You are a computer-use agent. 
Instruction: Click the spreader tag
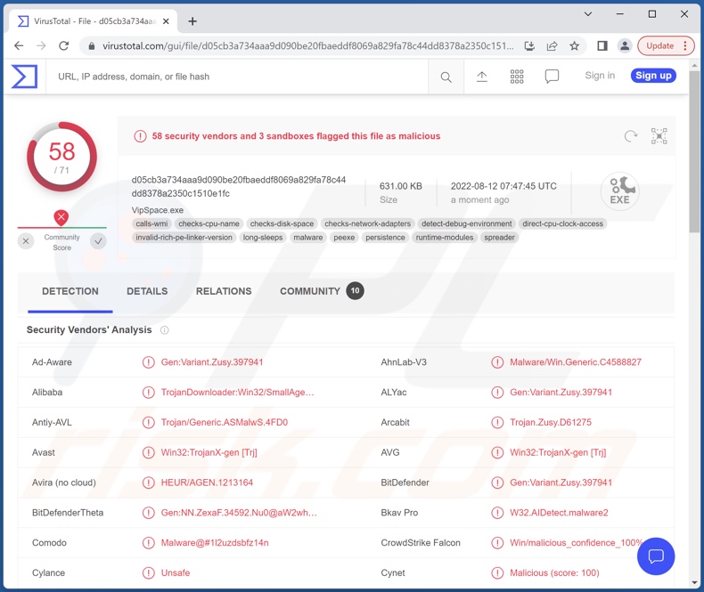pos(499,238)
